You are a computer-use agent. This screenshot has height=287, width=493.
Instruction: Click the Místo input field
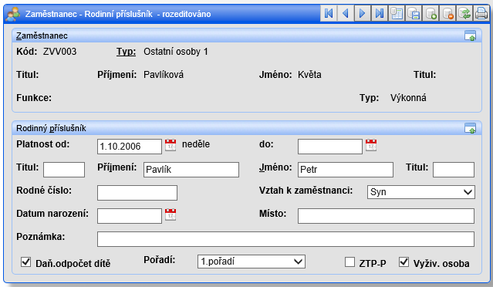(386, 216)
